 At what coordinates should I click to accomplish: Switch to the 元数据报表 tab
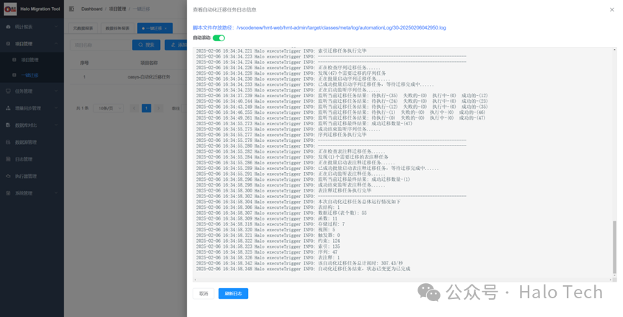83,28
